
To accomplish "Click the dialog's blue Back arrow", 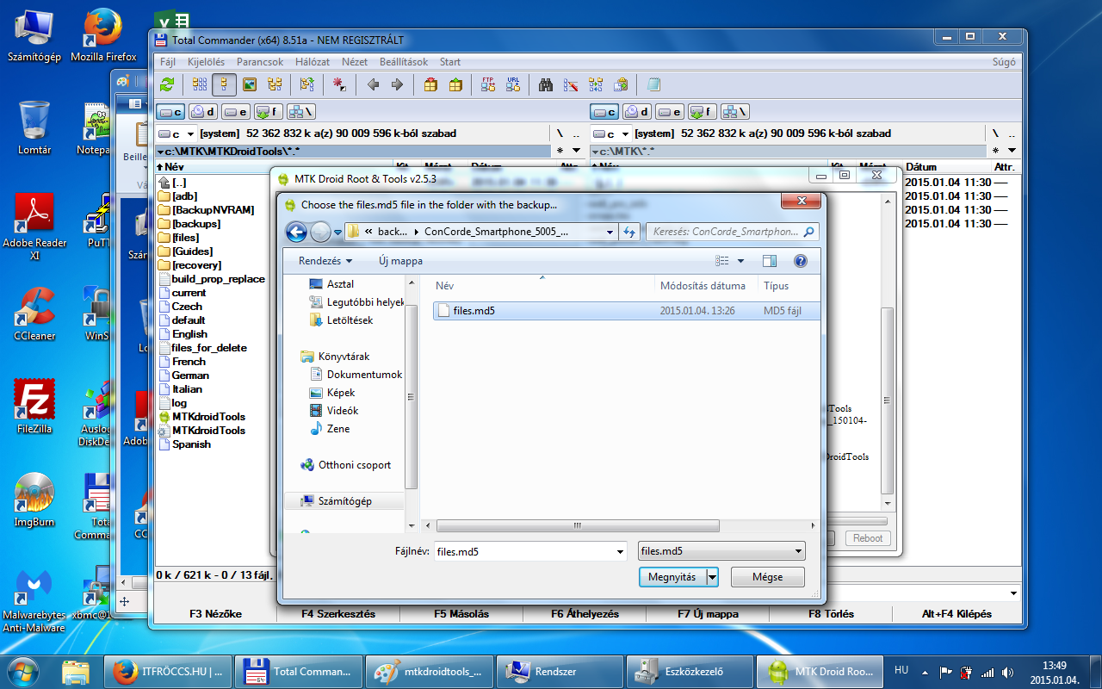I will tap(296, 232).
